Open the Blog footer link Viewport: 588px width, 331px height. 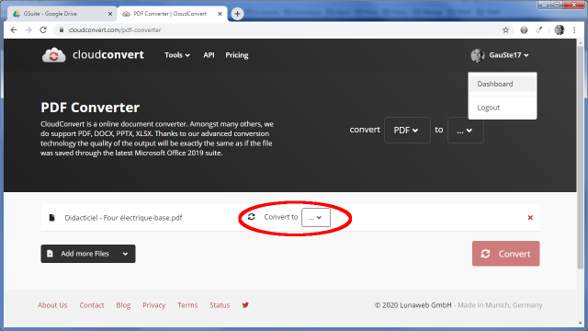pos(123,305)
